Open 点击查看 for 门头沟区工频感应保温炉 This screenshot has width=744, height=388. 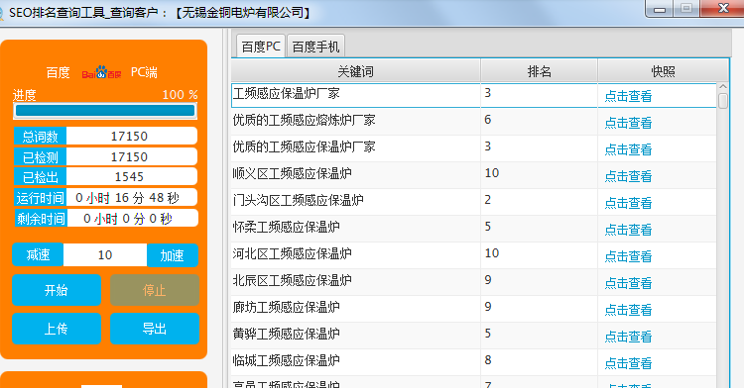pos(628,203)
